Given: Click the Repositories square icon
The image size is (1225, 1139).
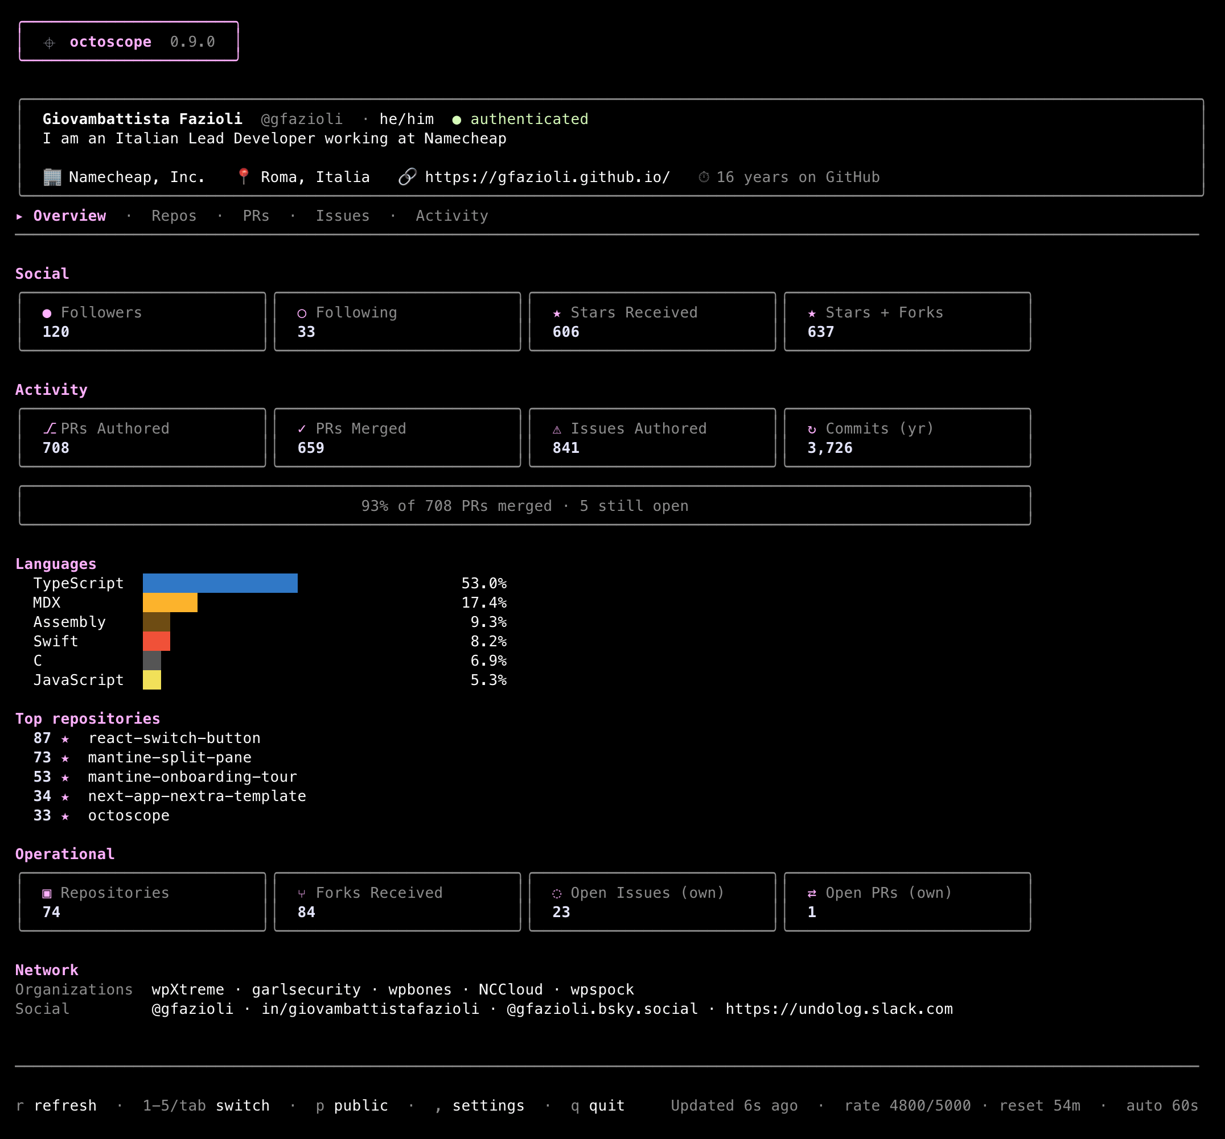Looking at the screenshot, I should pyautogui.click(x=47, y=893).
